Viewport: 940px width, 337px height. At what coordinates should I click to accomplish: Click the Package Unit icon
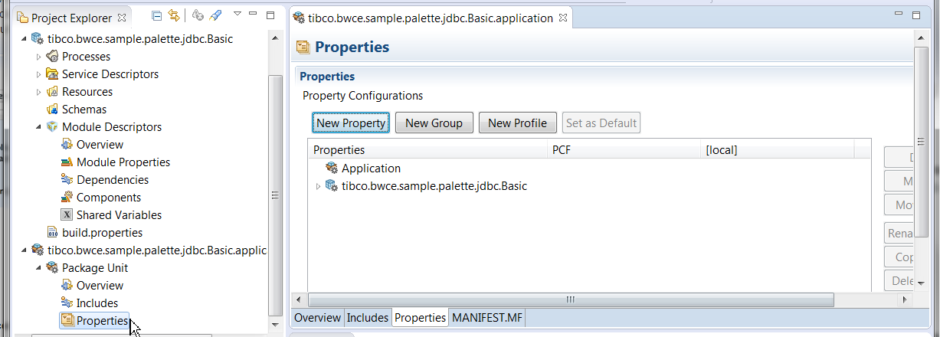52,268
